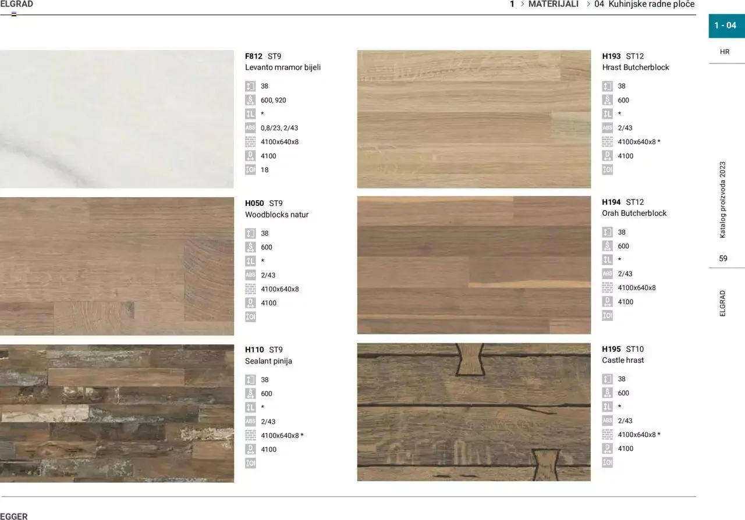Click the EGGER brand label in footer
The image size is (745, 520).
pos(14,516)
